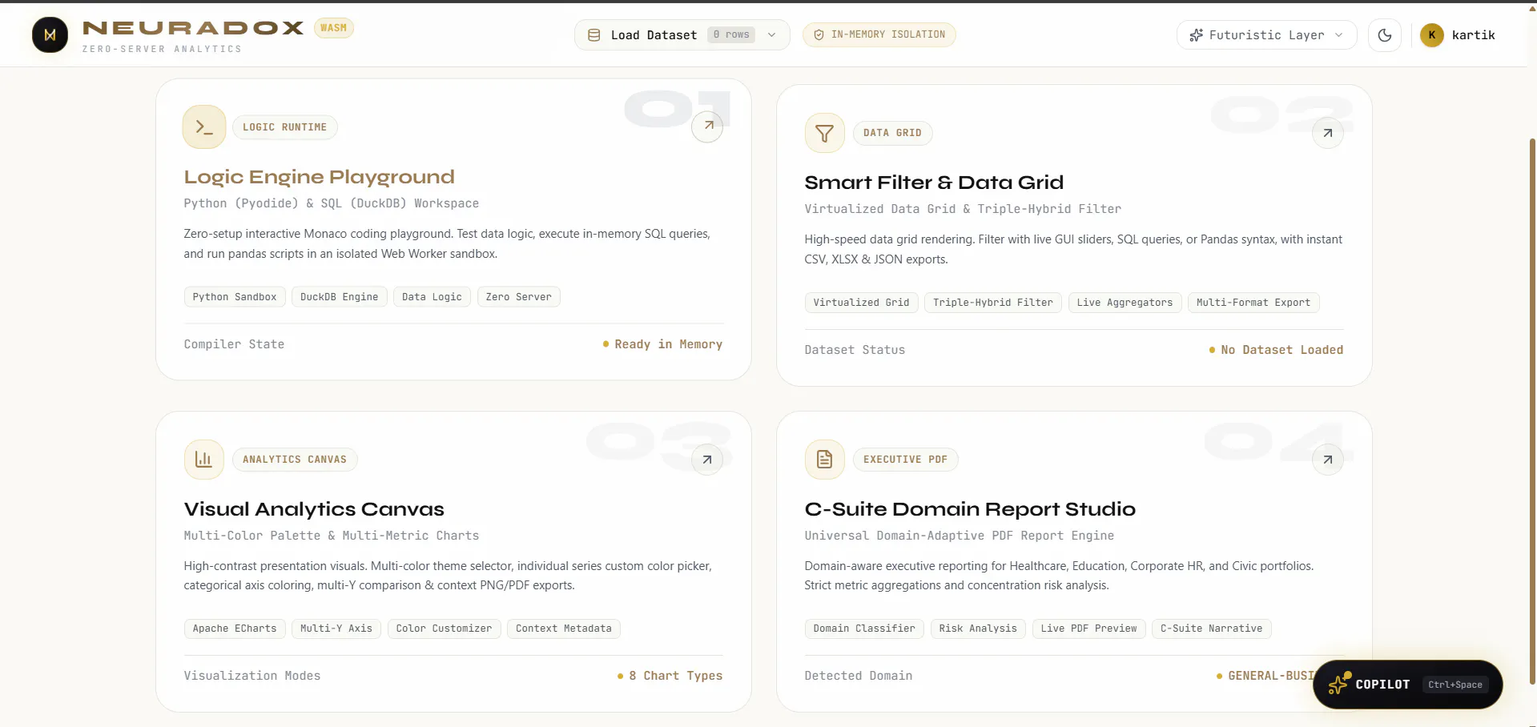Launch the Copilot assistant button
The height and width of the screenshot is (727, 1537).
tap(1407, 685)
